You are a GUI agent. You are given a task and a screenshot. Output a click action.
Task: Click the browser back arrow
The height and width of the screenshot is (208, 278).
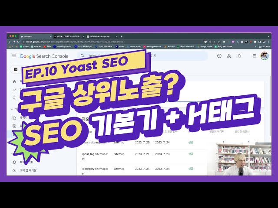(10, 42)
